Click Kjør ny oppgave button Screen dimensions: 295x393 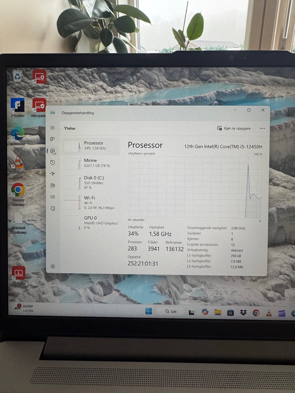tap(234, 128)
